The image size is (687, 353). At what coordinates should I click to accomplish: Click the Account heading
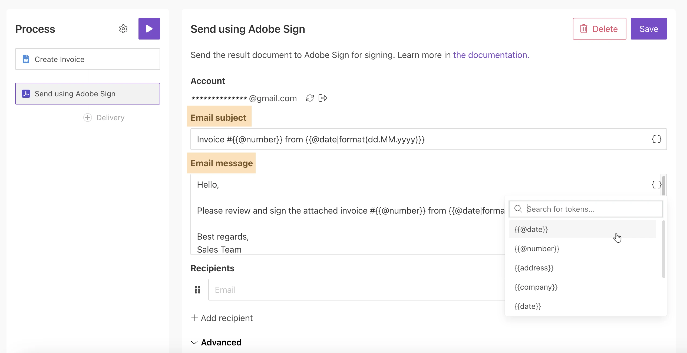click(208, 81)
